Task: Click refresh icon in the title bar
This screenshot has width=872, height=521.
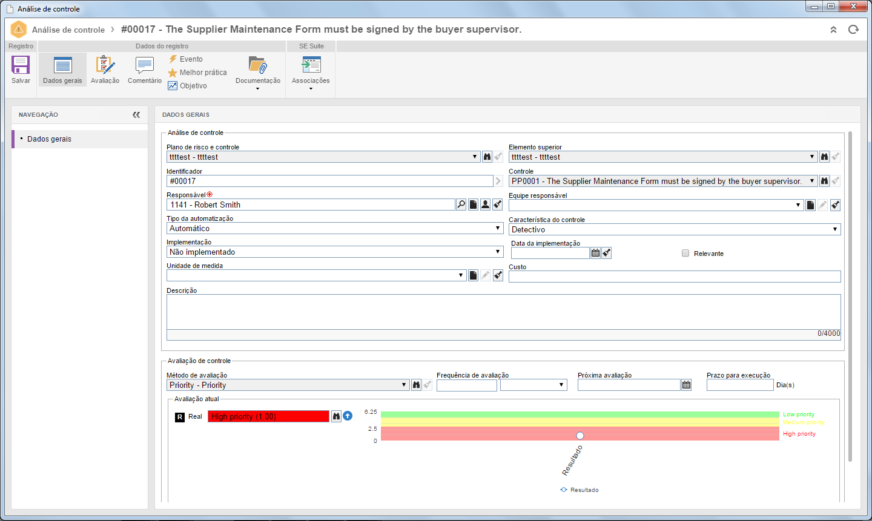Action: (x=853, y=30)
